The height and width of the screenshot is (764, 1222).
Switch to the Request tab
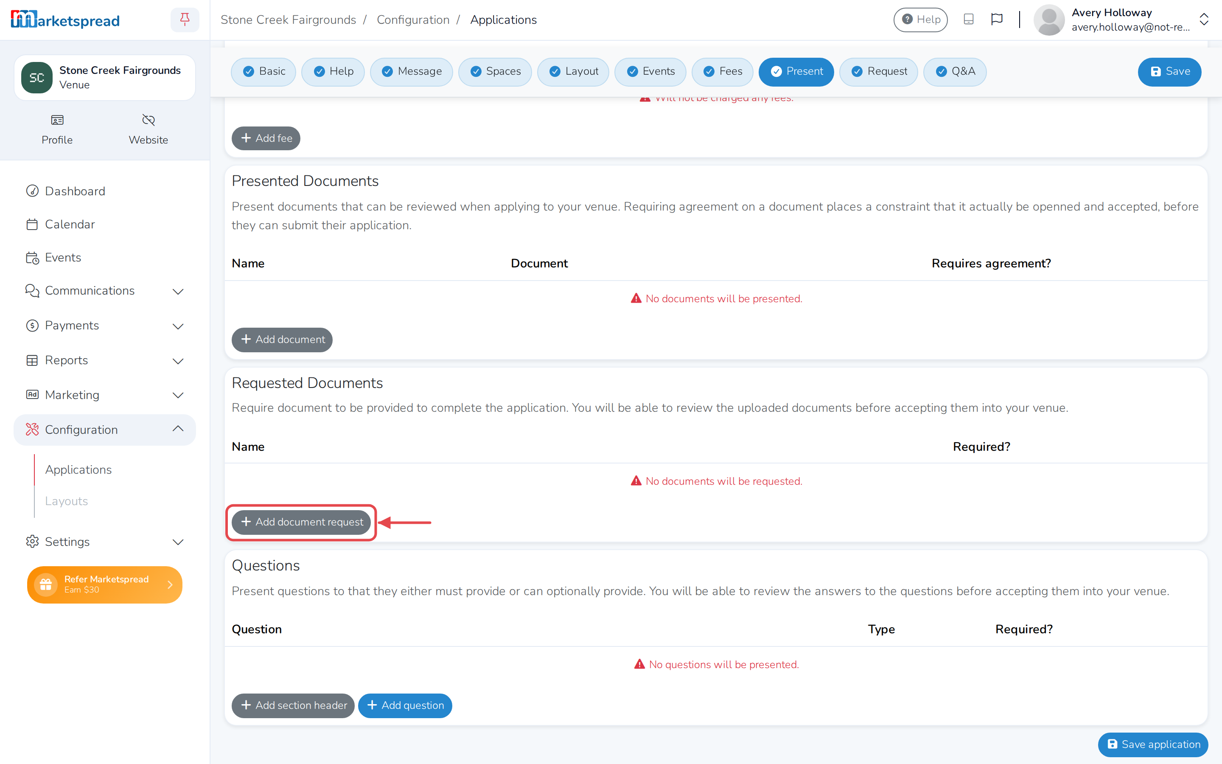[879, 72]
